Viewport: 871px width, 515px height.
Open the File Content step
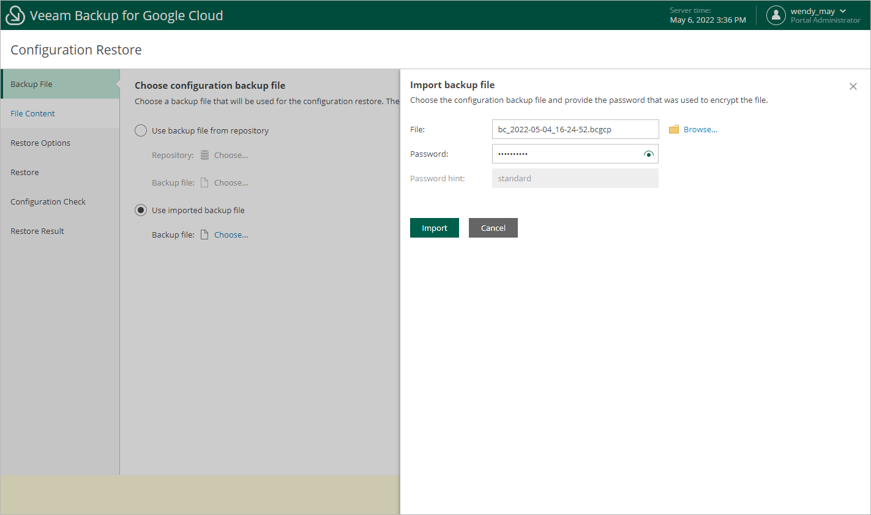32,114
